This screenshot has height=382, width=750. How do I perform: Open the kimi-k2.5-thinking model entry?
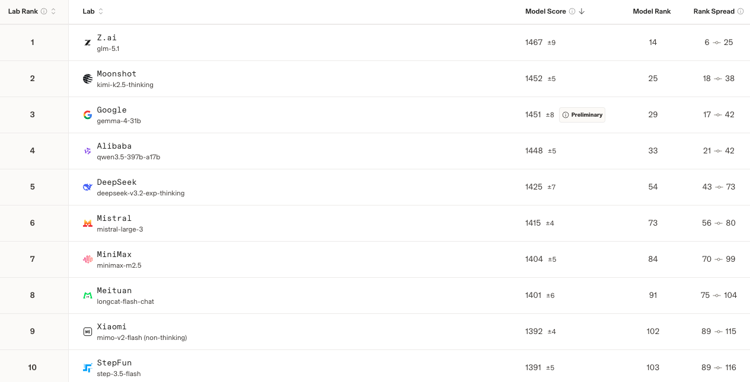tap(125, 85)
